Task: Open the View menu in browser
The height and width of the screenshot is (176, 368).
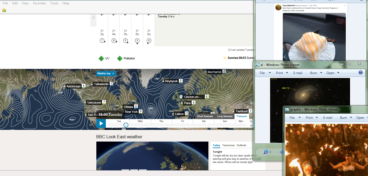Action: (x=25, y=3)
